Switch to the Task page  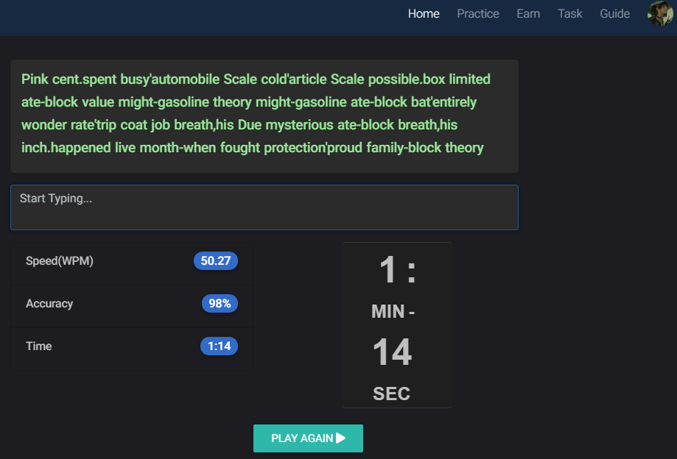click(x=569, y=13)
